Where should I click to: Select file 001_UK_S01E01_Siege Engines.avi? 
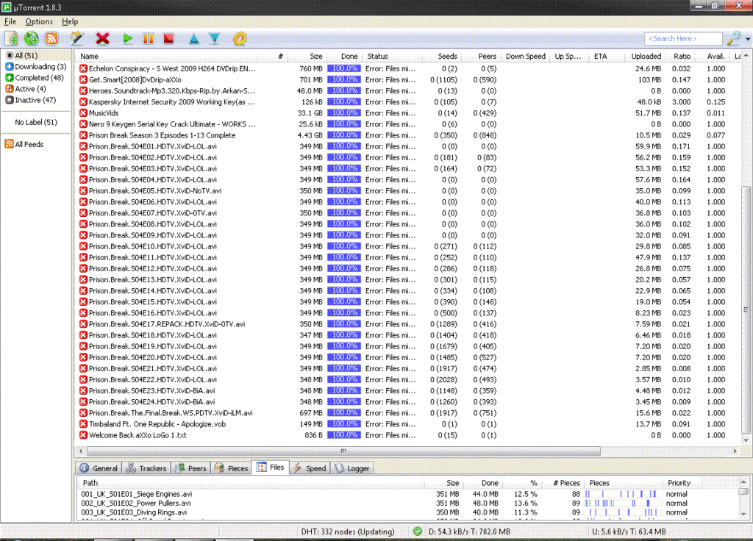click(408, 494)
